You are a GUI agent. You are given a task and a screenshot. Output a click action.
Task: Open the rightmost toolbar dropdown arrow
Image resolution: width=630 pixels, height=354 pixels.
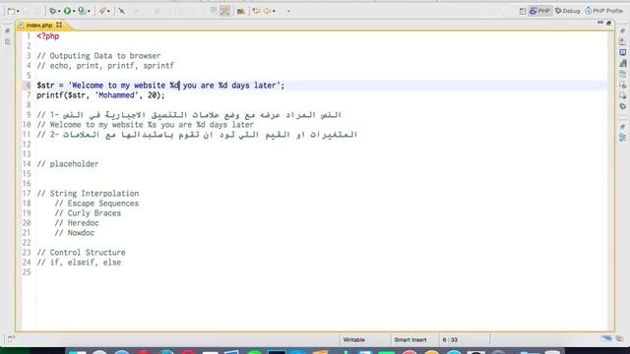coord(288,12)
